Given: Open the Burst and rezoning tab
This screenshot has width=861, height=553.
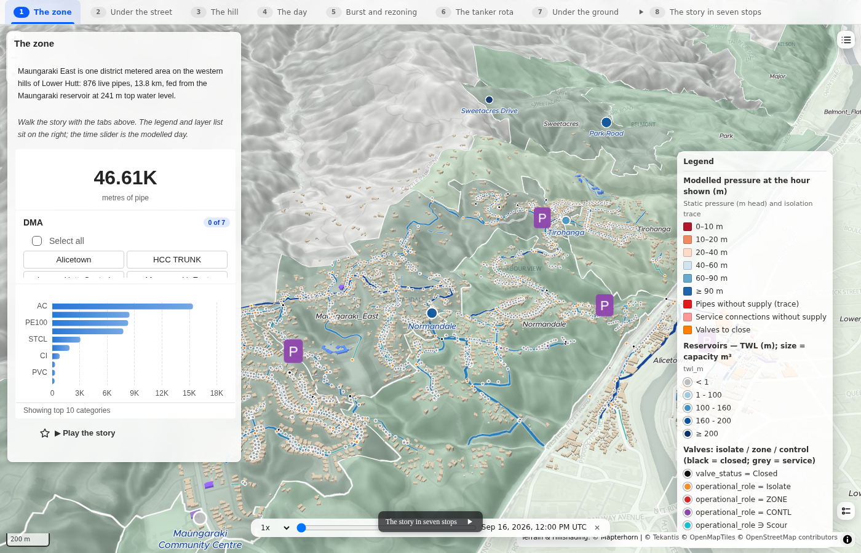Looking at the screenshot, I should [x=371, y=12].
